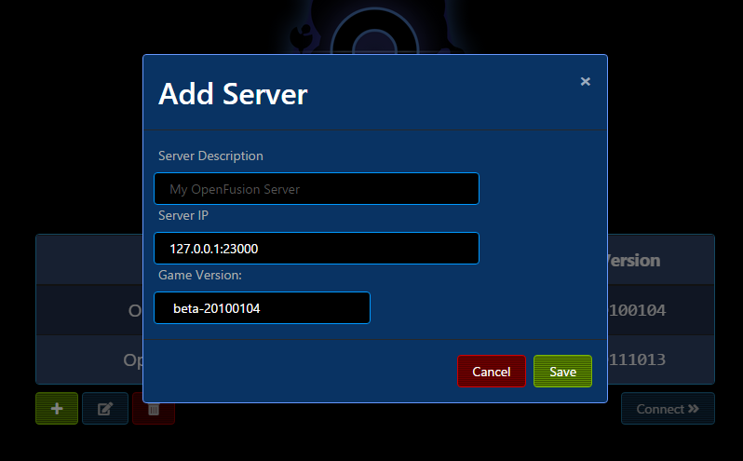Click the Add Server dialog title
743x461 pixels.
pyautogui.click(x=233, y=94)
